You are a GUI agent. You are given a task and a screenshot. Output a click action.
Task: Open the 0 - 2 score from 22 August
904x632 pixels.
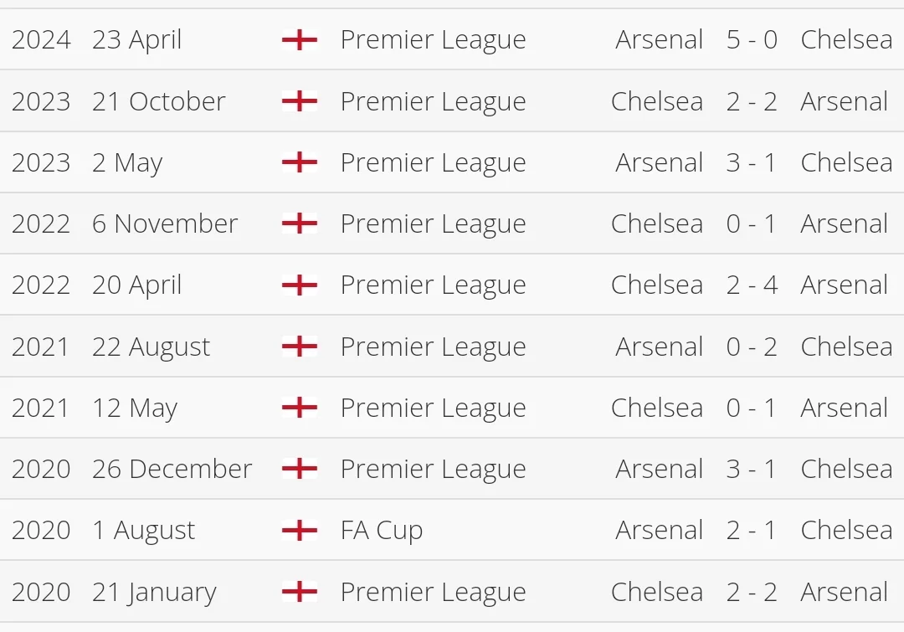[x=752, y=347]
